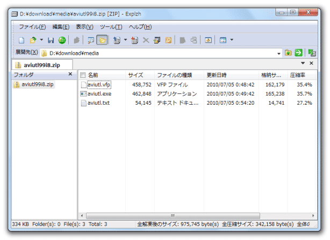Click the status bar text File(s): 3
330x240 pixels.
pos(74,224)
